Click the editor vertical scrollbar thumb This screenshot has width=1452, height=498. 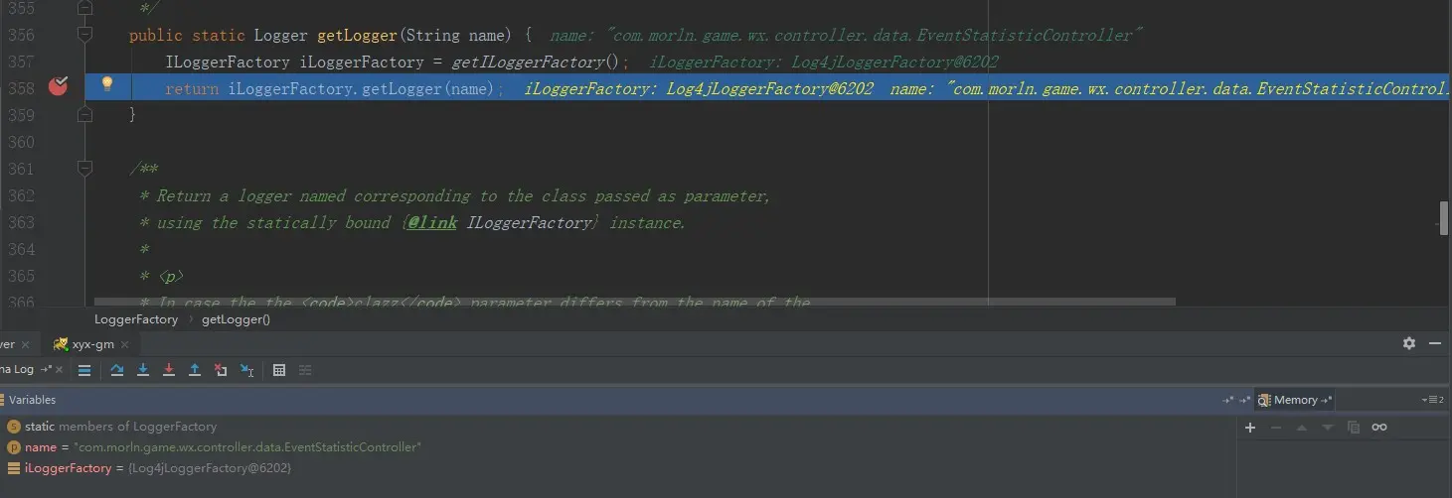1445,217
